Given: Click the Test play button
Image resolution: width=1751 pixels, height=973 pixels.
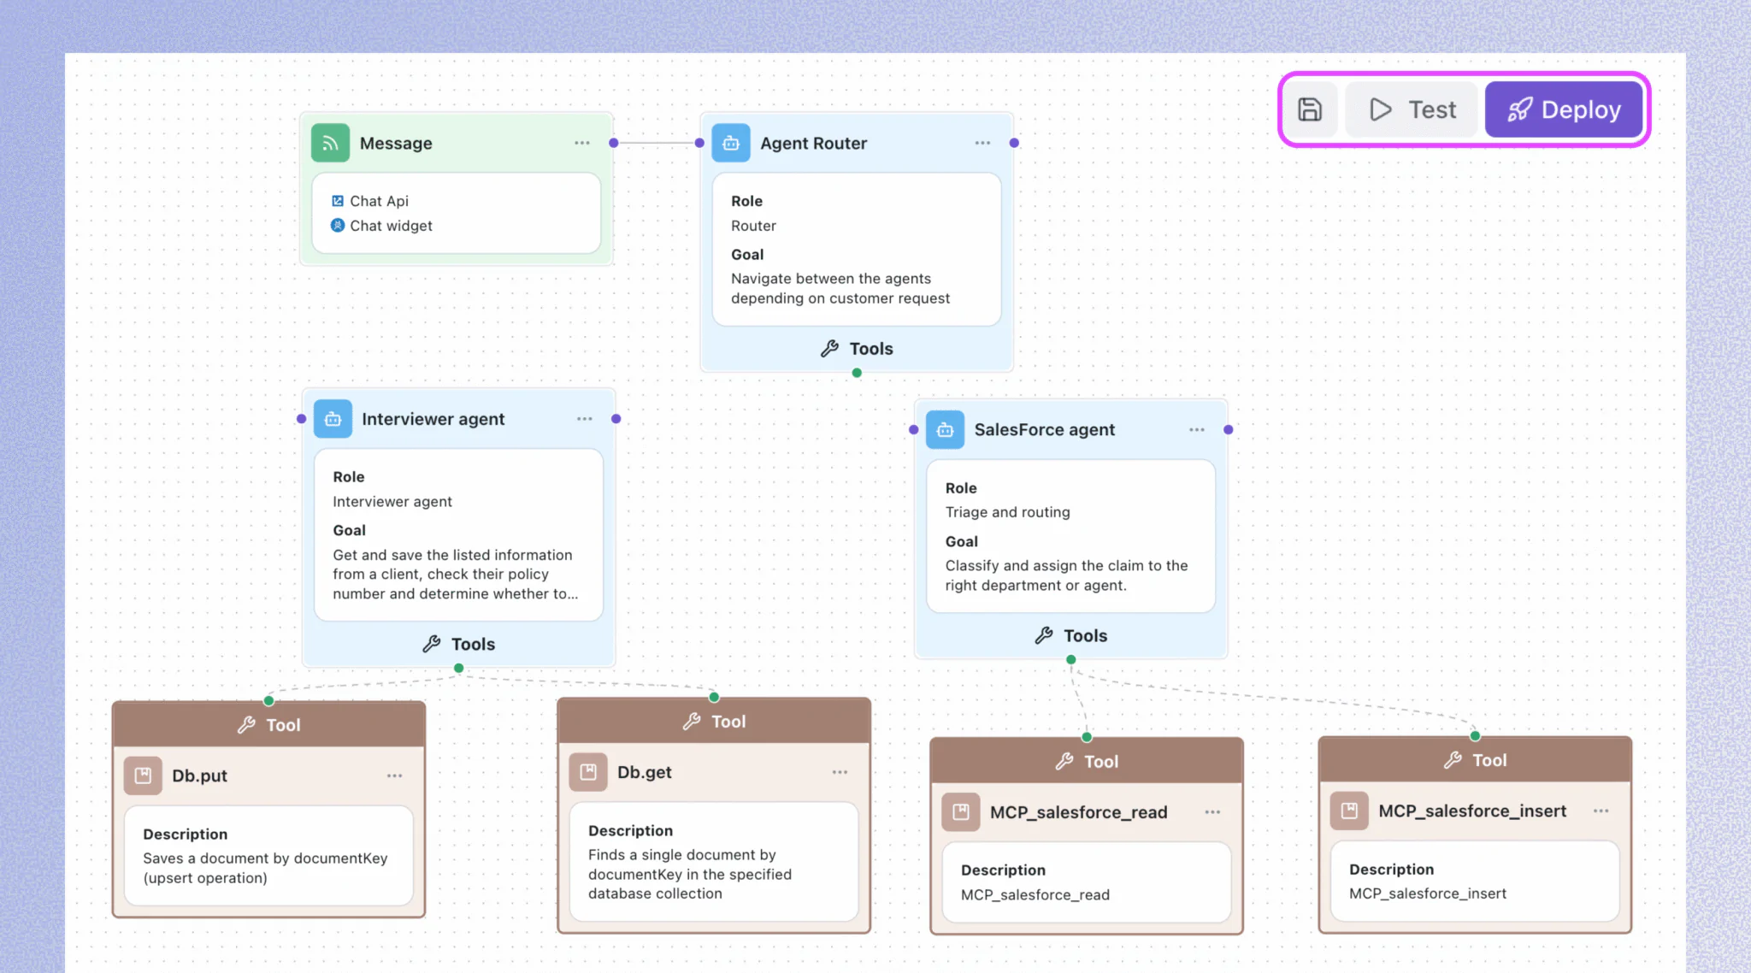Looking at the screenshot, I should click(1412, 109).
